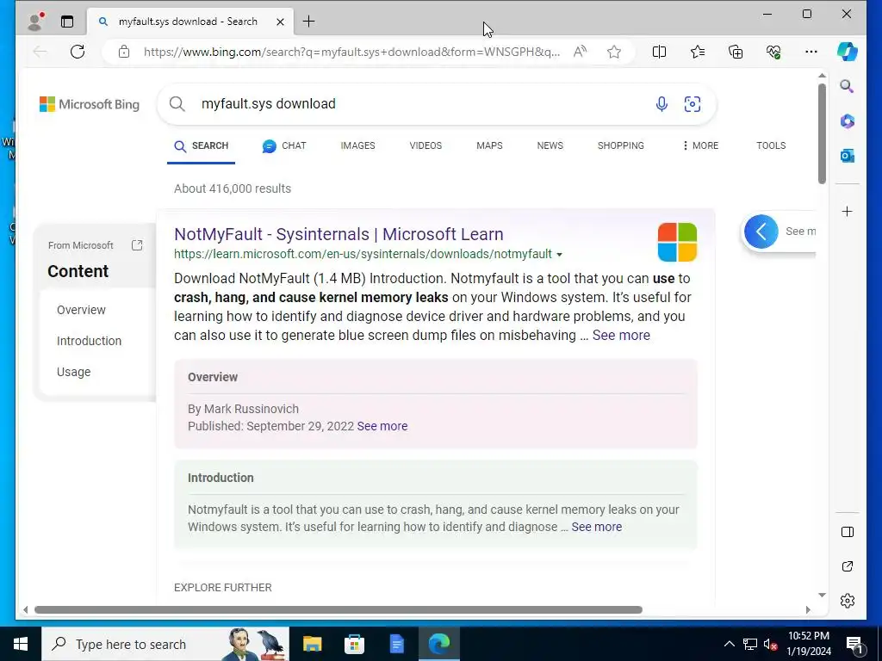Toggle sidebar layout button

848,532
